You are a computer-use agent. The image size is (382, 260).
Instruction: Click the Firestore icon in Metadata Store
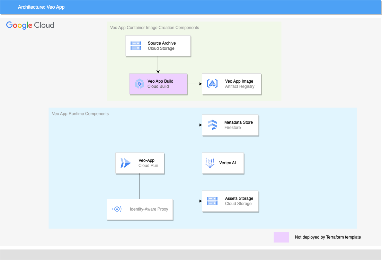point(212,125)
